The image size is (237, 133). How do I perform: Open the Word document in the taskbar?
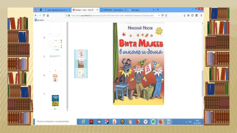(x=169, y=121)
